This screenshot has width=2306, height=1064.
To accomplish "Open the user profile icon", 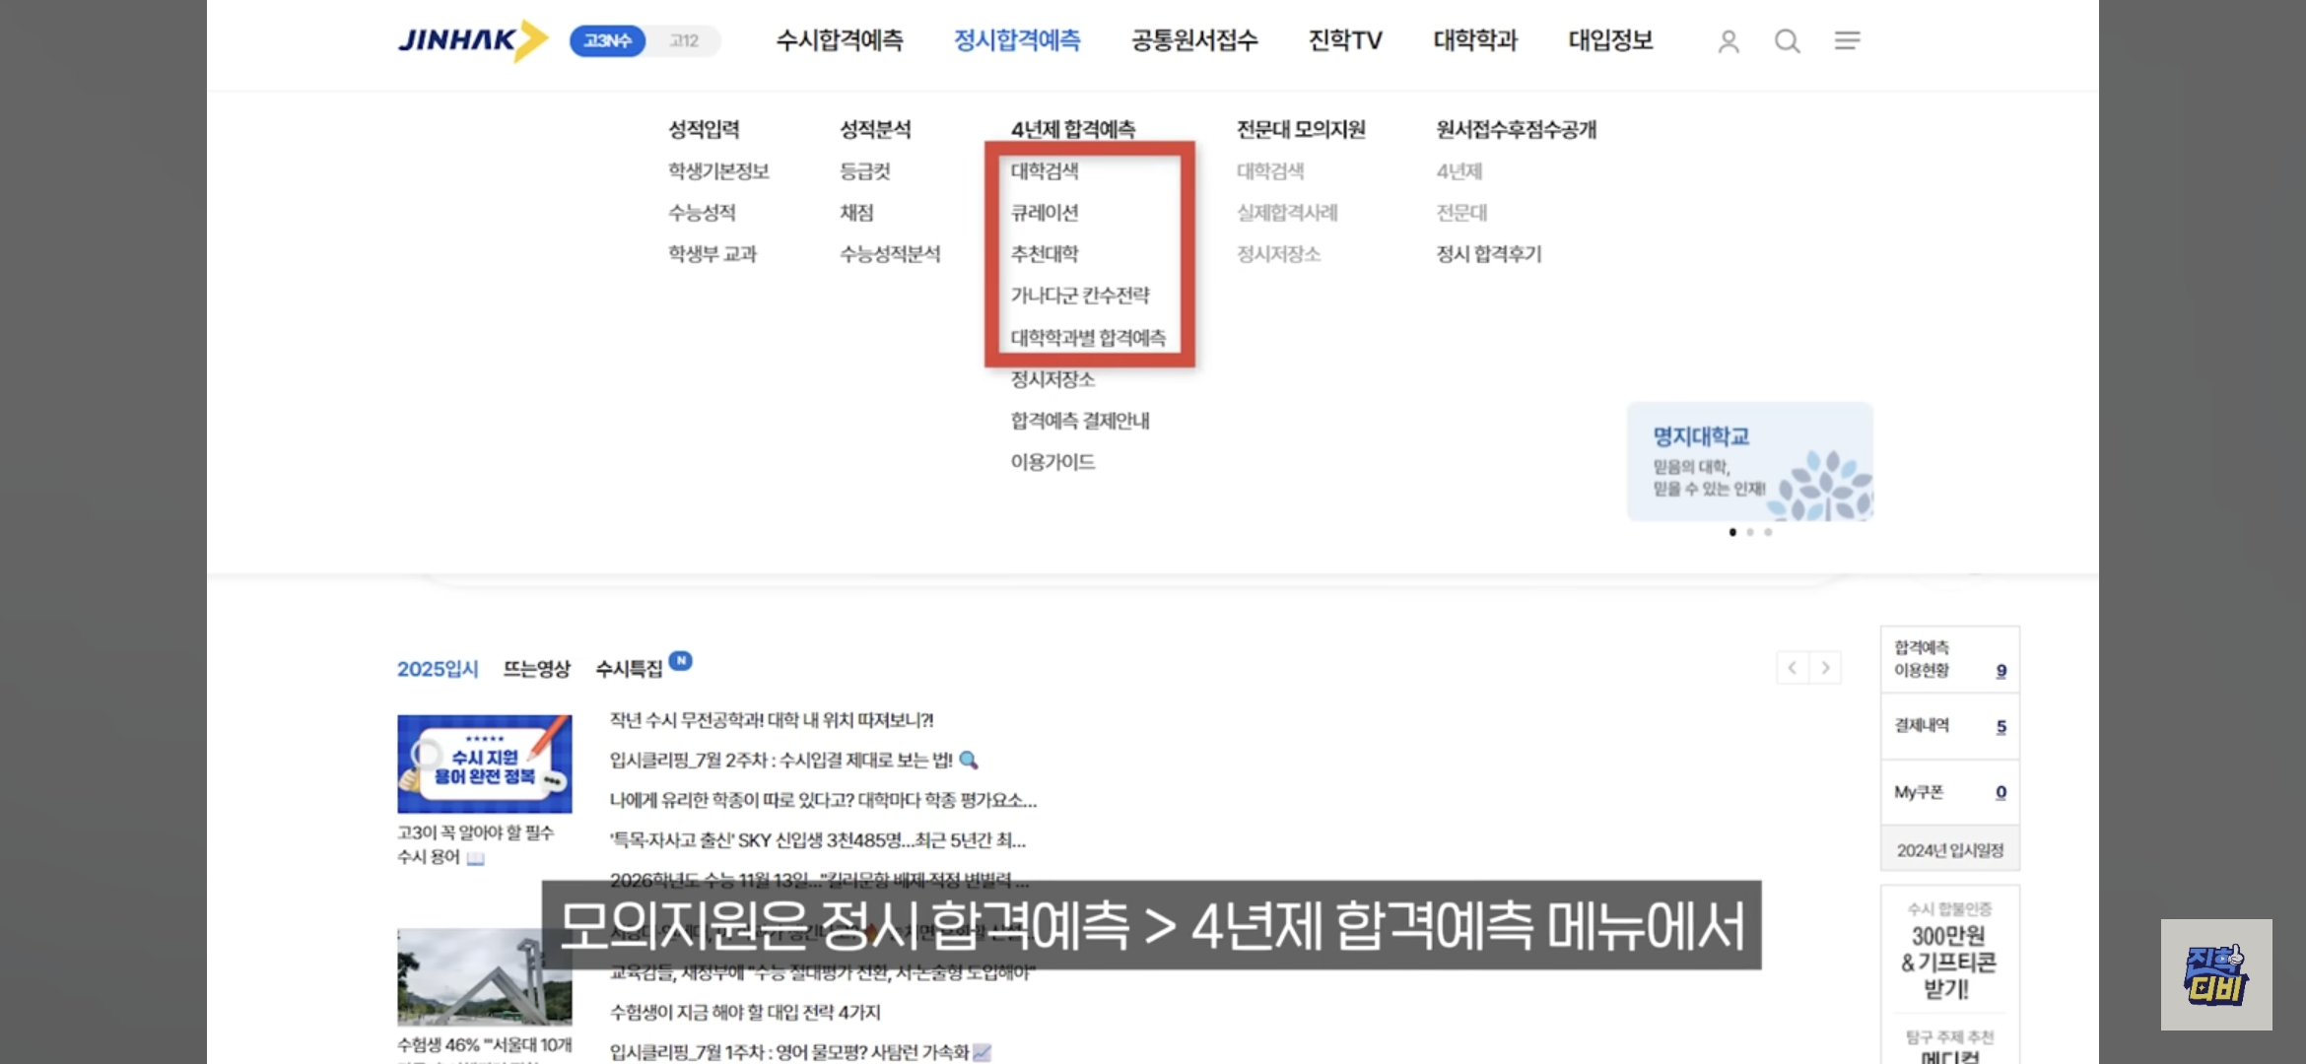I will tap(1728, 41).
